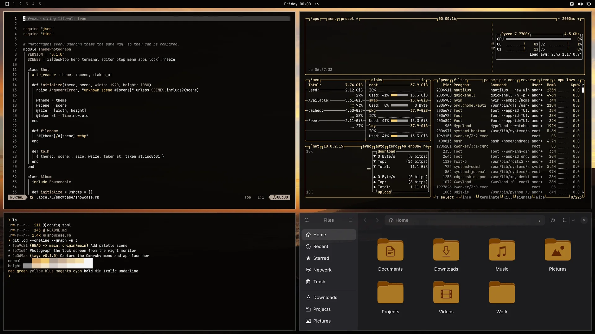
Task: Go back in Files navigation
Action: click(x=365, y=220)
